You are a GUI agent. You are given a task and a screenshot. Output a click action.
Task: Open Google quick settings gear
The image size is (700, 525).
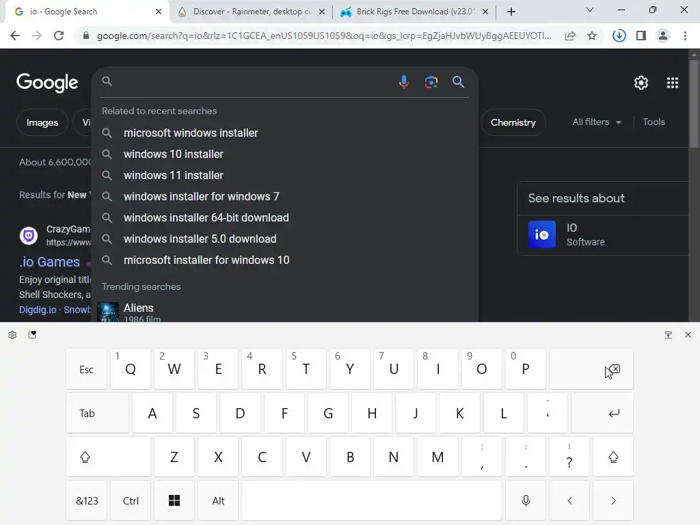click(641, 83)
